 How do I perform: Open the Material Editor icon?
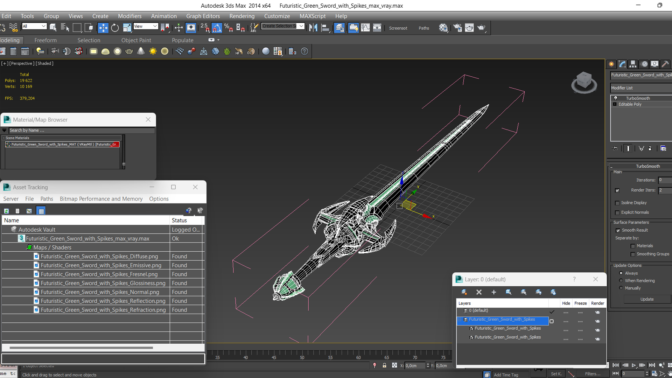[443, 28]
